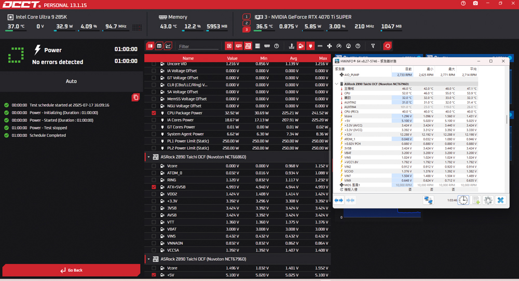Toggle the power plug sensor type filter
The image size is (519, 281).
click(310, 46)
